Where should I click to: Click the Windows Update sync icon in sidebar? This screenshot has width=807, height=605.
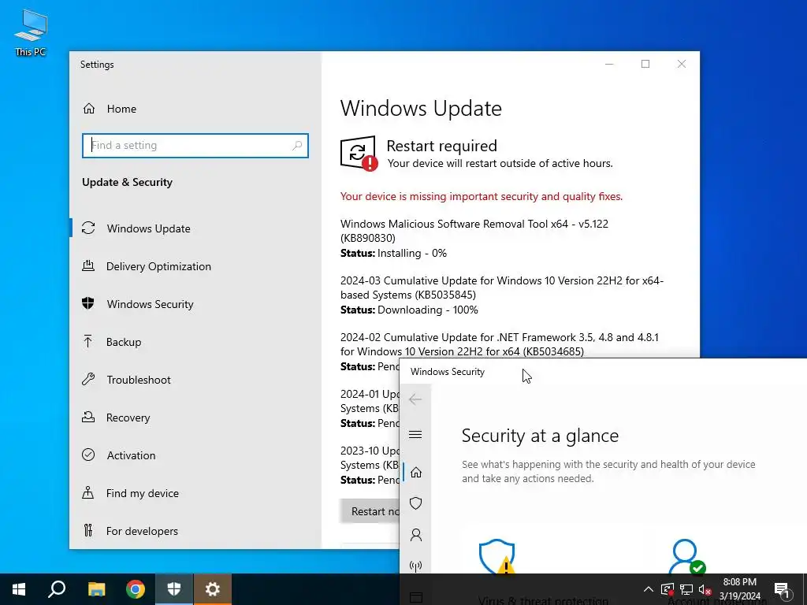click(x=88, y=228)
